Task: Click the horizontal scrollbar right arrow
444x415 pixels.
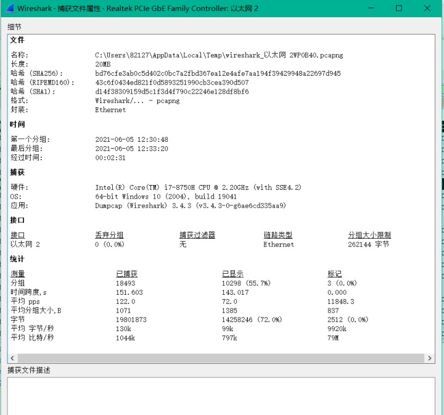Action: click(430, 358)
